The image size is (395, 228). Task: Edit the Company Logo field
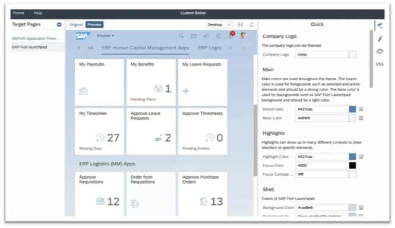[322, 55]
